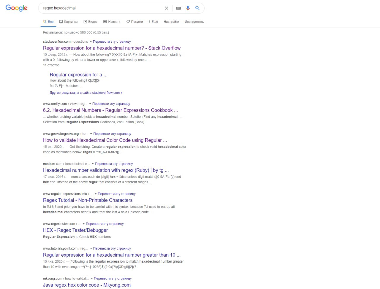Translate the tutorialspoint.com page link
This screenshot has width=380, height=289.
coord(112,249)
